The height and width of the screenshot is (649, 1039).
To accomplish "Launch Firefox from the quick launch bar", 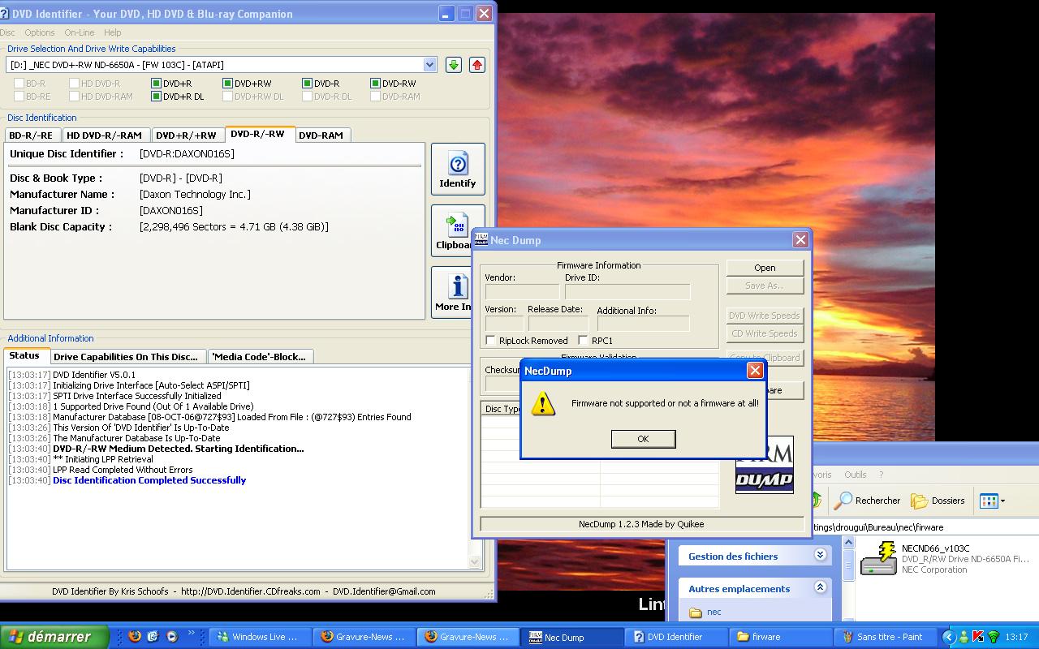I will coord(135,637).
